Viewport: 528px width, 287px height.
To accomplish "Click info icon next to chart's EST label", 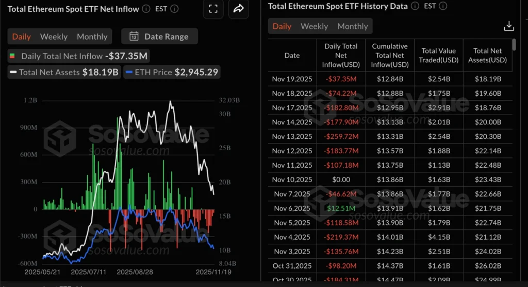I will [174, 9].
